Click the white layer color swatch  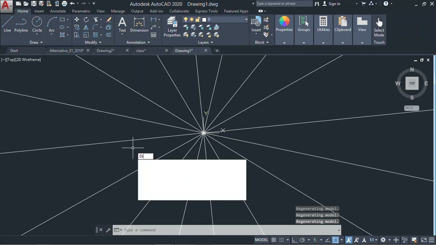[x=204, y=20]
